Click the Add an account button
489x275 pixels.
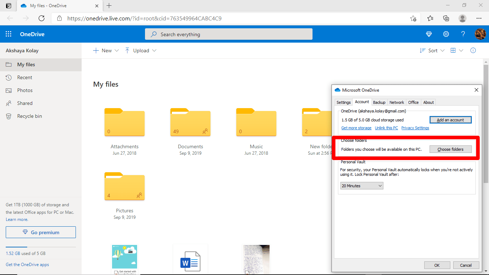450,120
